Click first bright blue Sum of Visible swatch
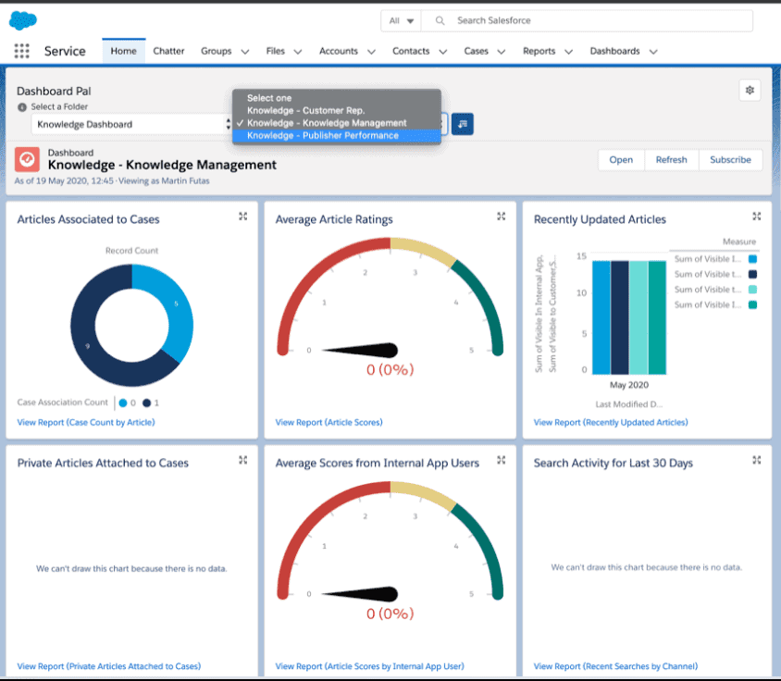781x681 pixels. [x=752, y=259]
